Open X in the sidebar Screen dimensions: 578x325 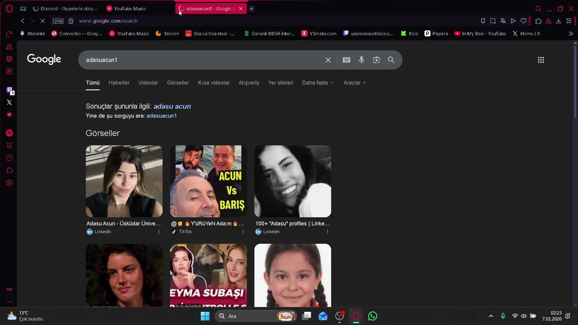9,102
